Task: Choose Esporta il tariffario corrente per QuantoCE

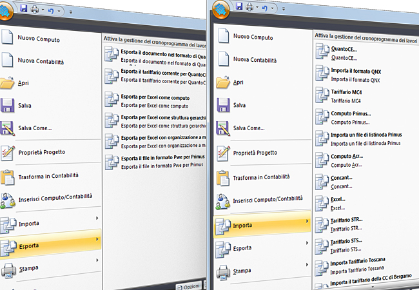Action: pos(155,77)
